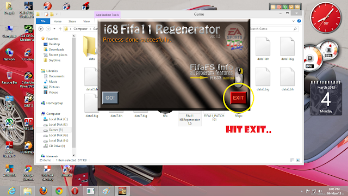Click navigation pane scroll up arrow
Image resolution: width=348 pixels, height=196 pixels.
click(74, 36)
